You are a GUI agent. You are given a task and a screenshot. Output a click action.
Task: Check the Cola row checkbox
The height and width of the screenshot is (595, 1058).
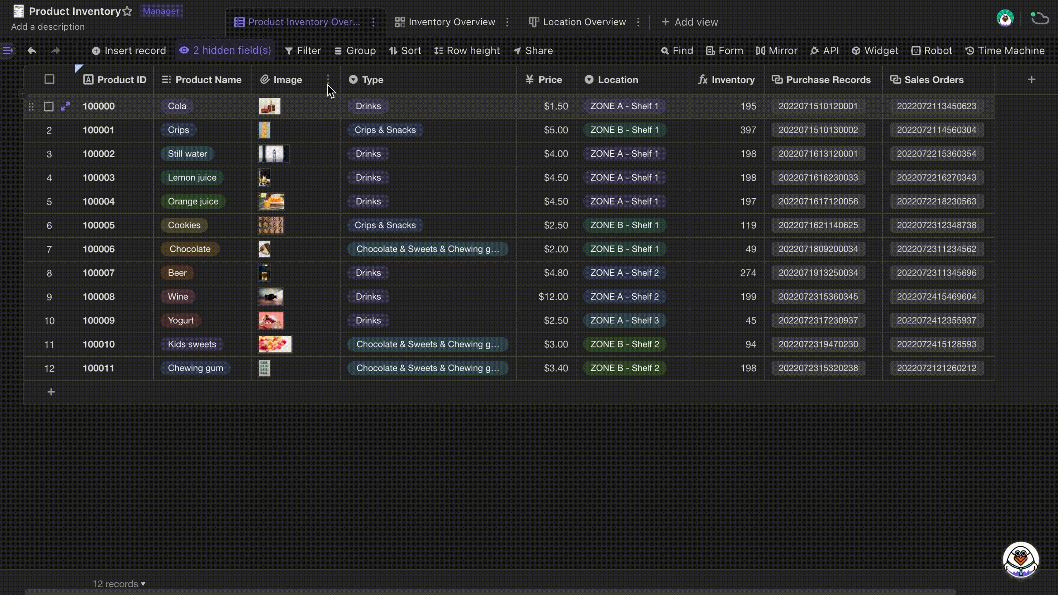49,106
